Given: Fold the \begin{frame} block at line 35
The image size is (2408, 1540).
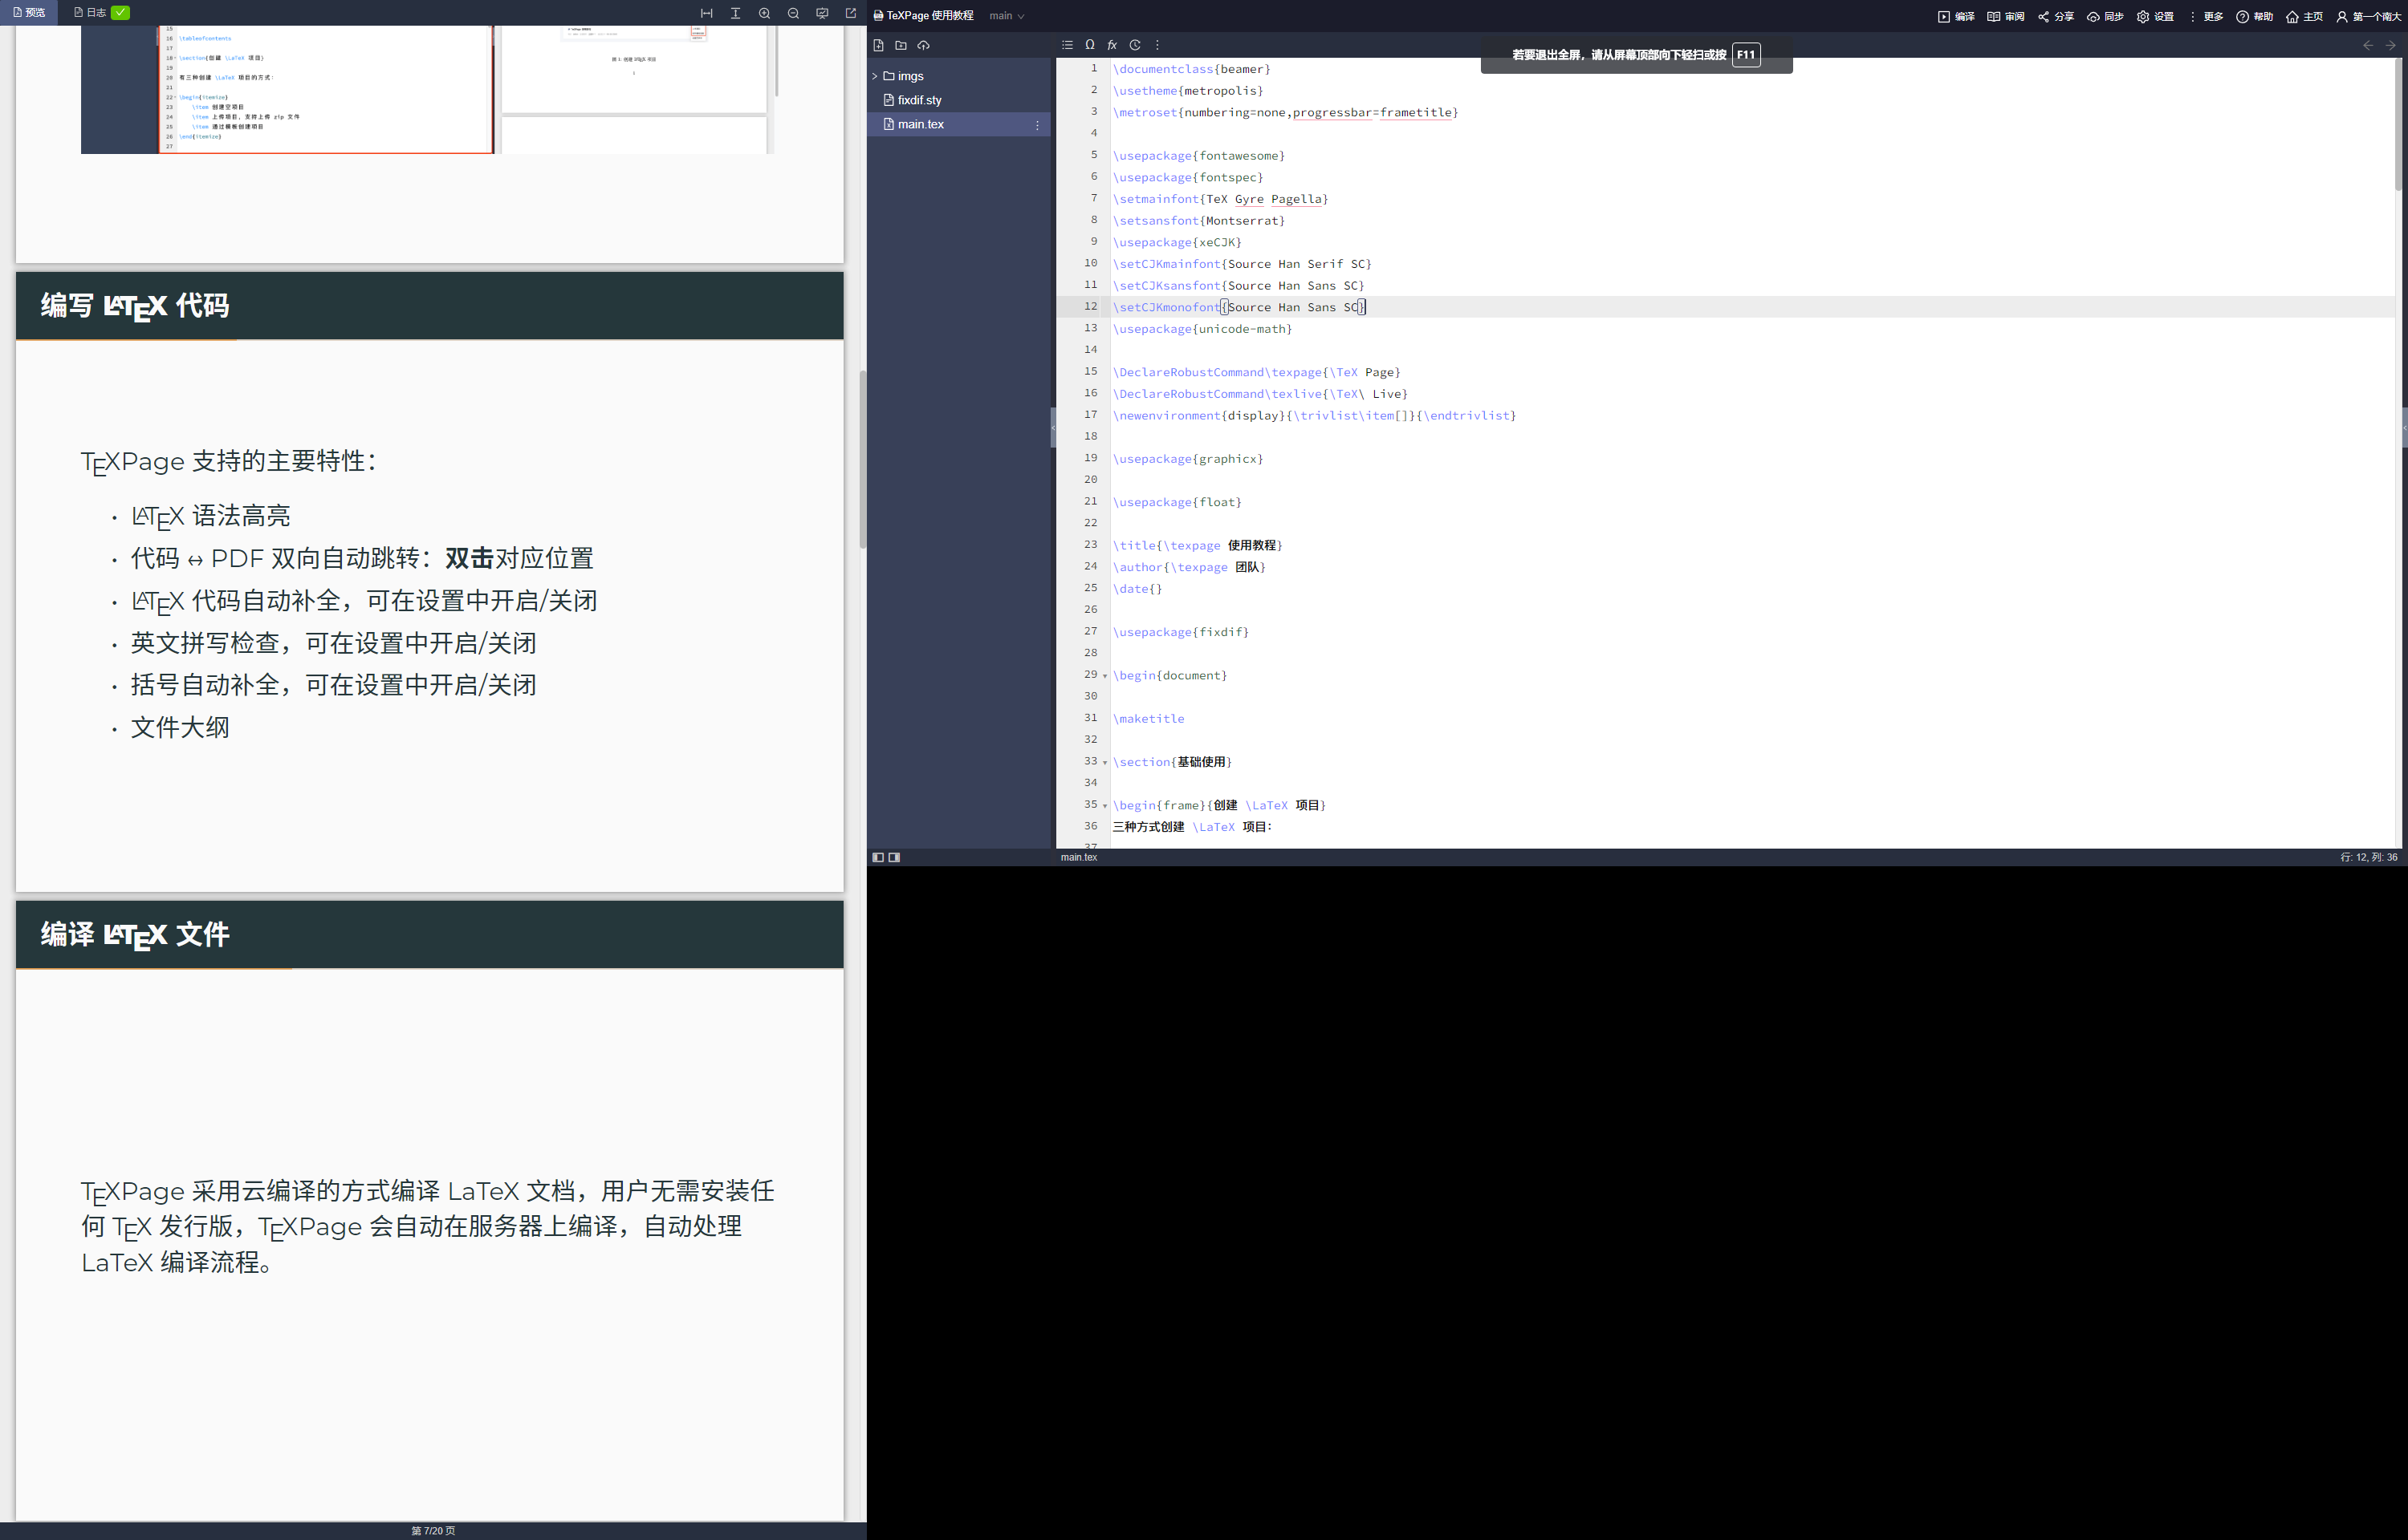Looking at the screenshot, I should coord(1105,806).
